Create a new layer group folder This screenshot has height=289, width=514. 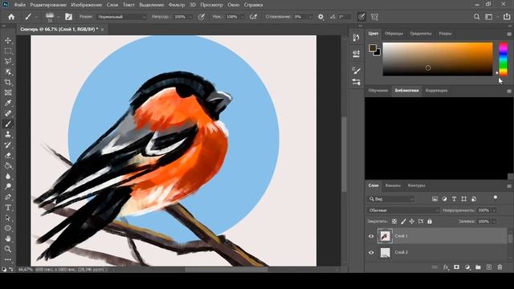(x=478, y=267)
